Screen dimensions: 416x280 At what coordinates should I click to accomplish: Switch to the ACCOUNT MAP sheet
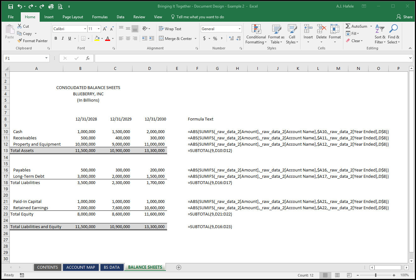pos(81,267)
